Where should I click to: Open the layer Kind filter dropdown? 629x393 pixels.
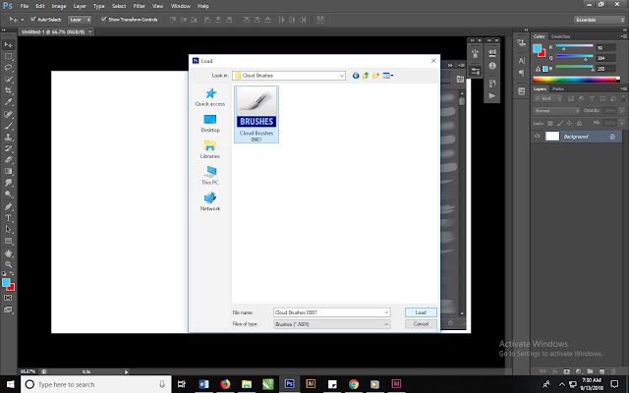coord(548,98)
